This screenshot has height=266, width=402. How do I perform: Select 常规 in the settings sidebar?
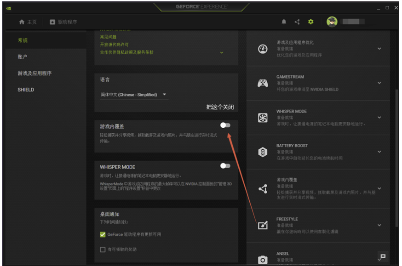pyautogui.click(x=23, y=40)
